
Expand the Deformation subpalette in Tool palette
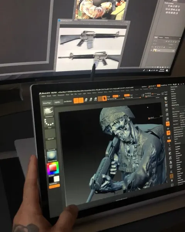[179, 162]
